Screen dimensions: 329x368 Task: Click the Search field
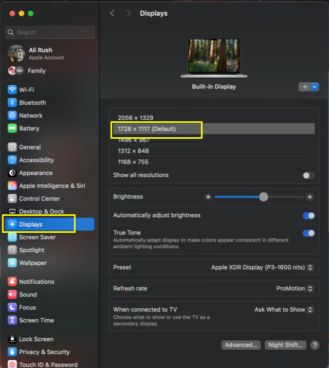(50, 32)
